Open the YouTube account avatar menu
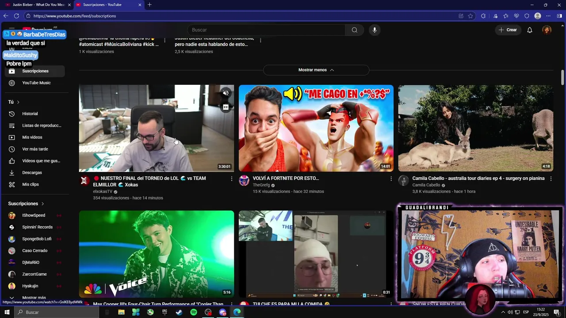 [547, 30]
